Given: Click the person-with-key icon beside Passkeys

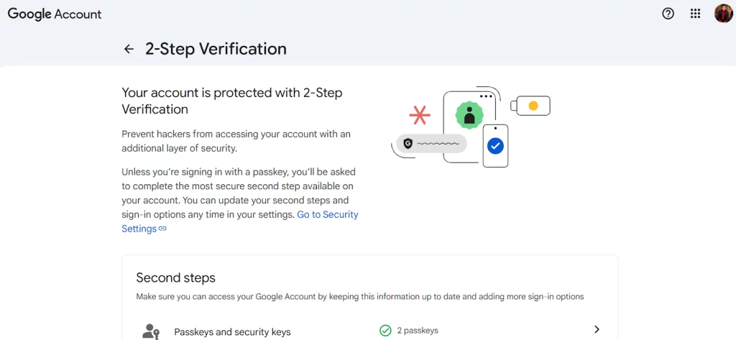Looking at the screenshot, I should [x=151, y=331].
